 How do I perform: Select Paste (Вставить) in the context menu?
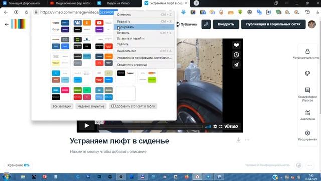[x=144, y=33]
